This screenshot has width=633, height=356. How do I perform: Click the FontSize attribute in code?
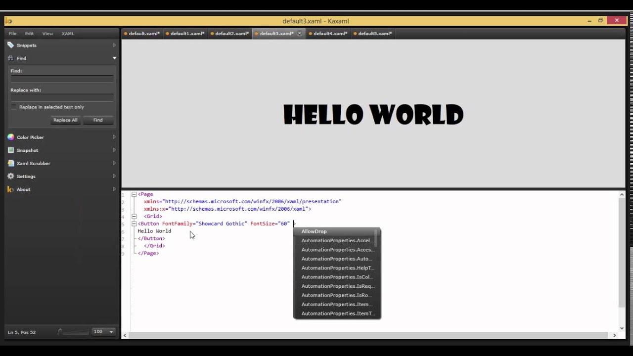[x=263, y=223]
